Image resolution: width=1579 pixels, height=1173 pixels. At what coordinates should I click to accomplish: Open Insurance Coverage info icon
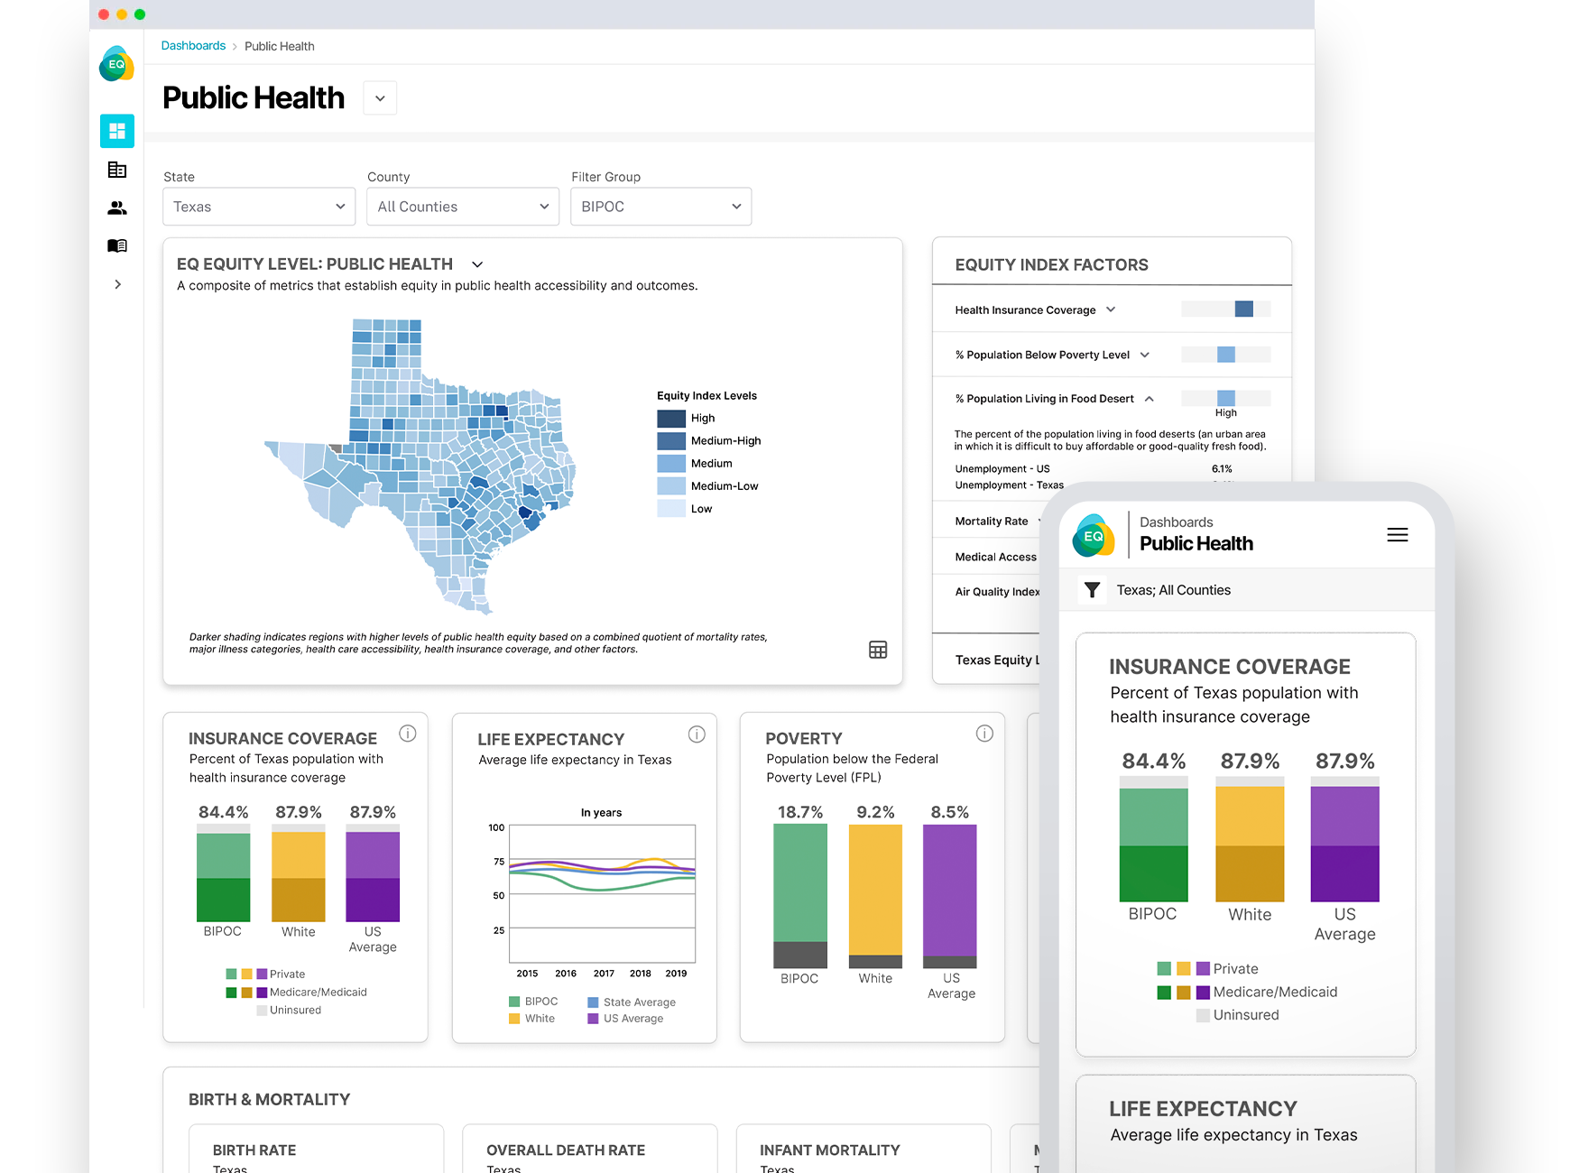tap(408, 734)
